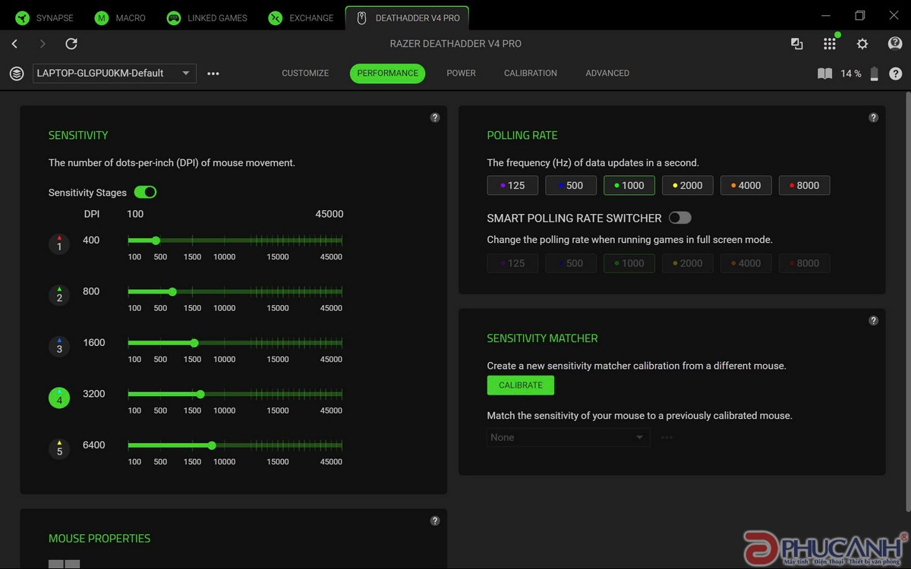Viewport: 911px width, 569px height.
Task: Click the stage 1 DPI slider handle
Action: 156,240
